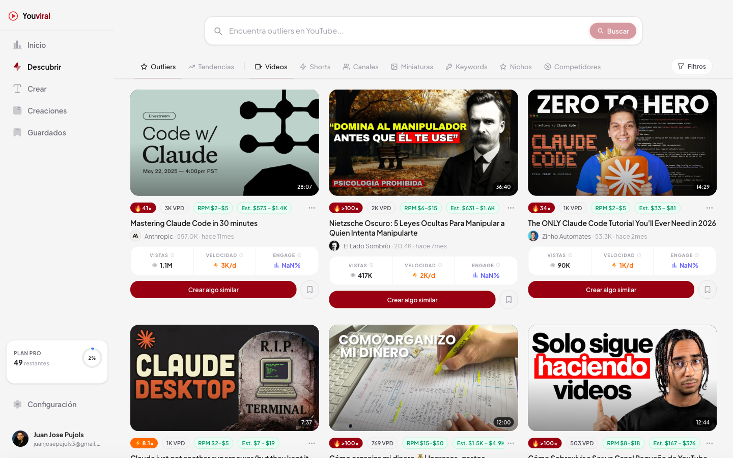Viewport: 733px width, 458px height.
Task: Click the El Lado Sombrío channel avatar
Action: (334, 246)
